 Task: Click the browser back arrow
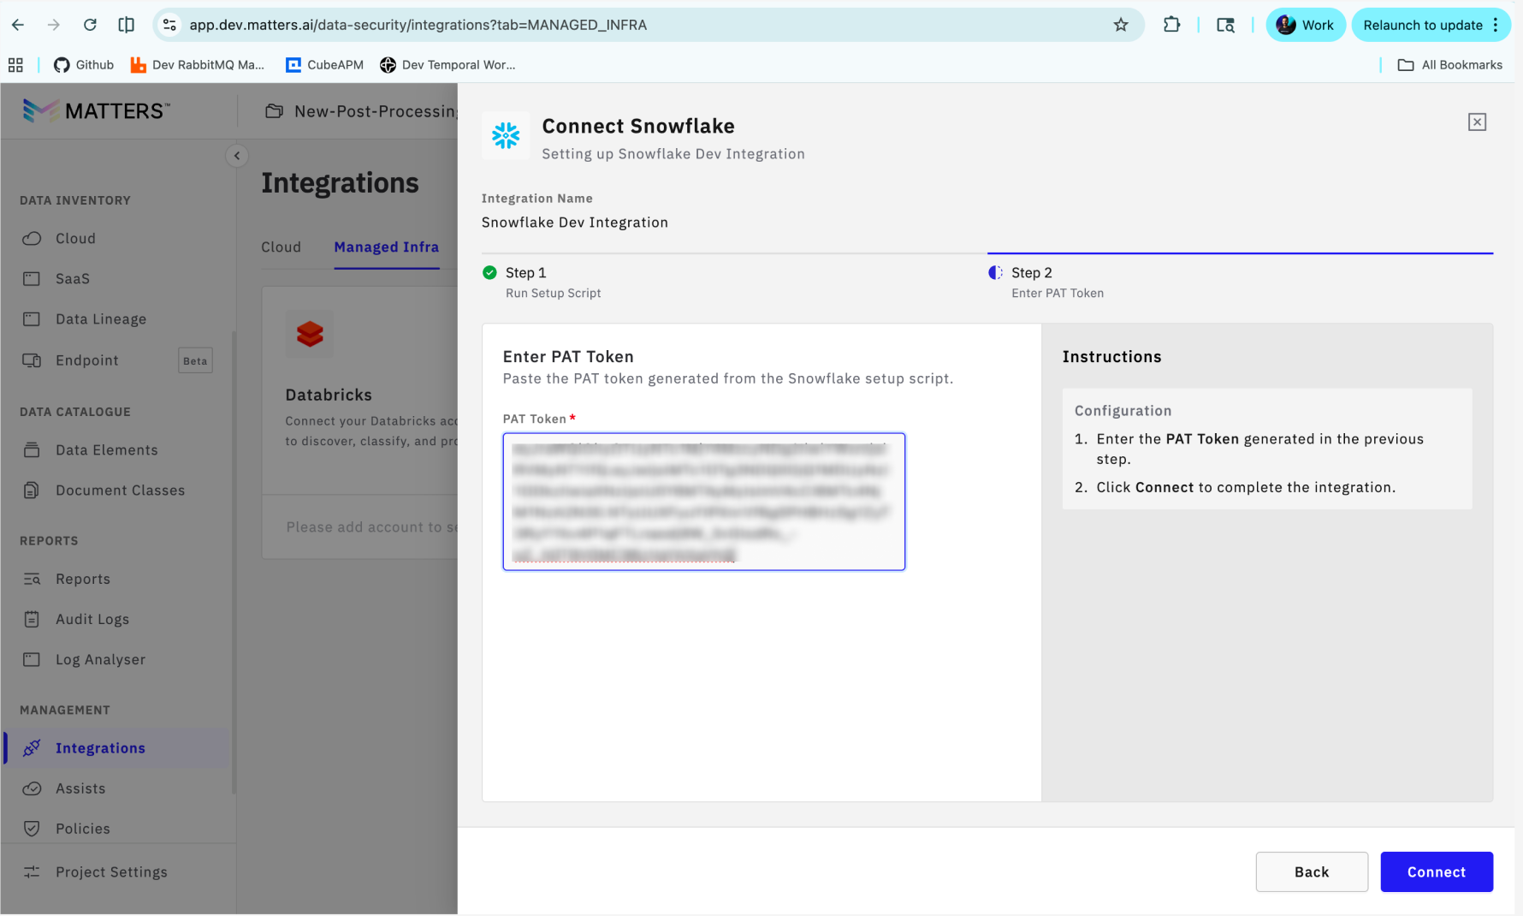tap(18, 25)
